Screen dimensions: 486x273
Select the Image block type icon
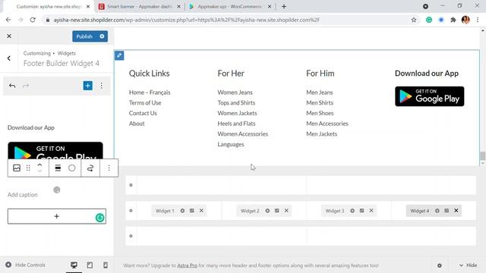tap(17, 168)
